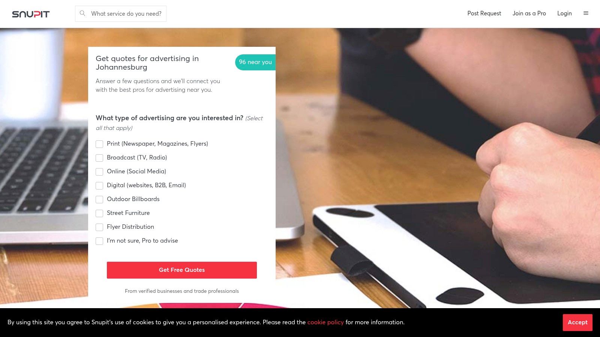Select Digital (websites, B2B, Email) checkbox

coord(99,186)
